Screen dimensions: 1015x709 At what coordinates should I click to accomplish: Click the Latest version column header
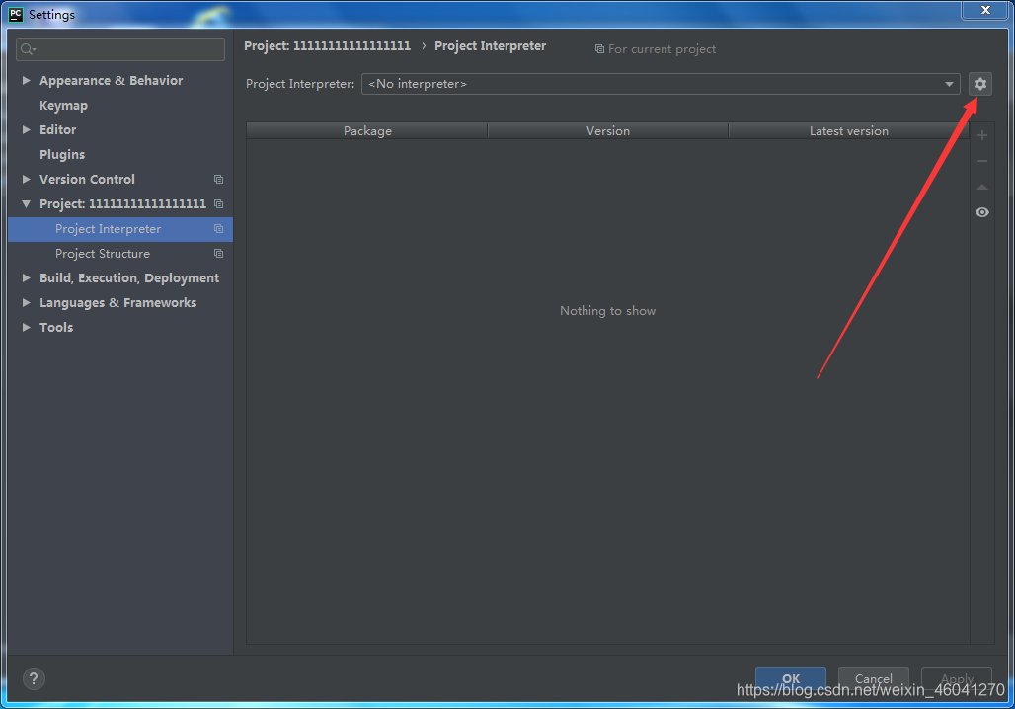[849, 130]
